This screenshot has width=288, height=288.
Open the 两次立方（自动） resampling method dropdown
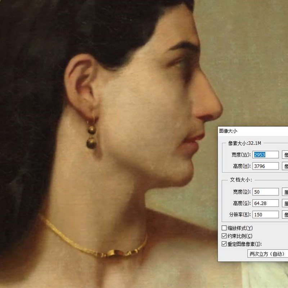coord(268,254)
